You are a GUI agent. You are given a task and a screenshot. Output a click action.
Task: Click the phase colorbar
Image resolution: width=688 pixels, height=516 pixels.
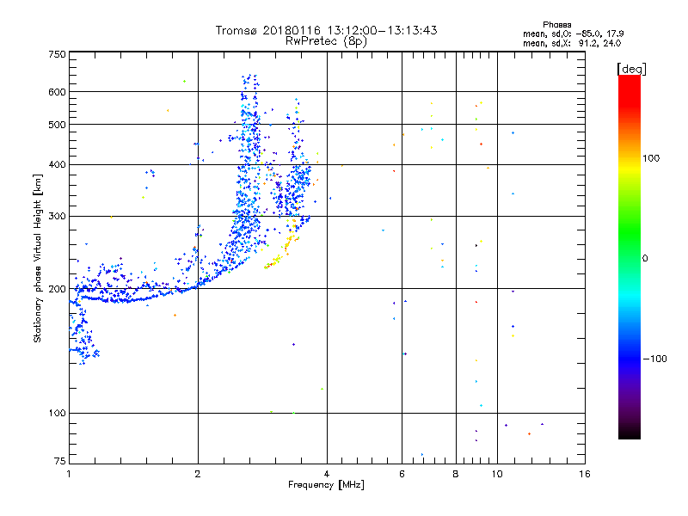(630, 256)
